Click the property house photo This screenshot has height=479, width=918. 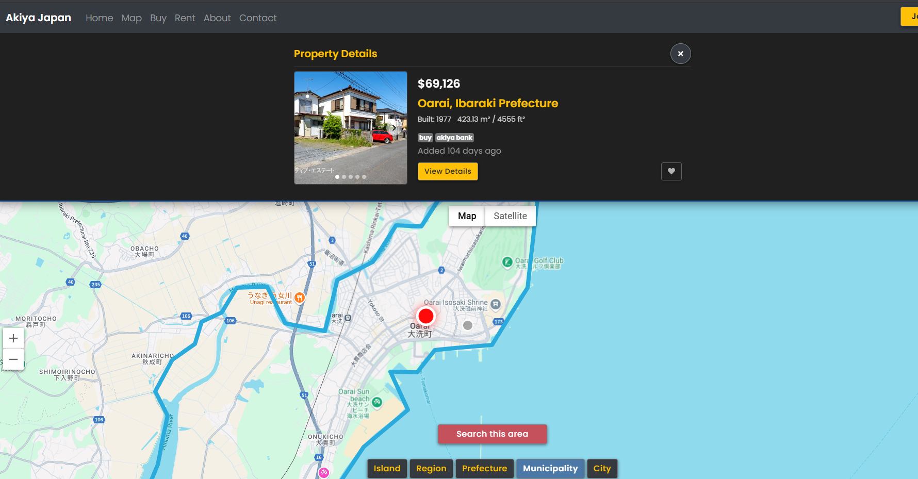click(x=351, y=128)
